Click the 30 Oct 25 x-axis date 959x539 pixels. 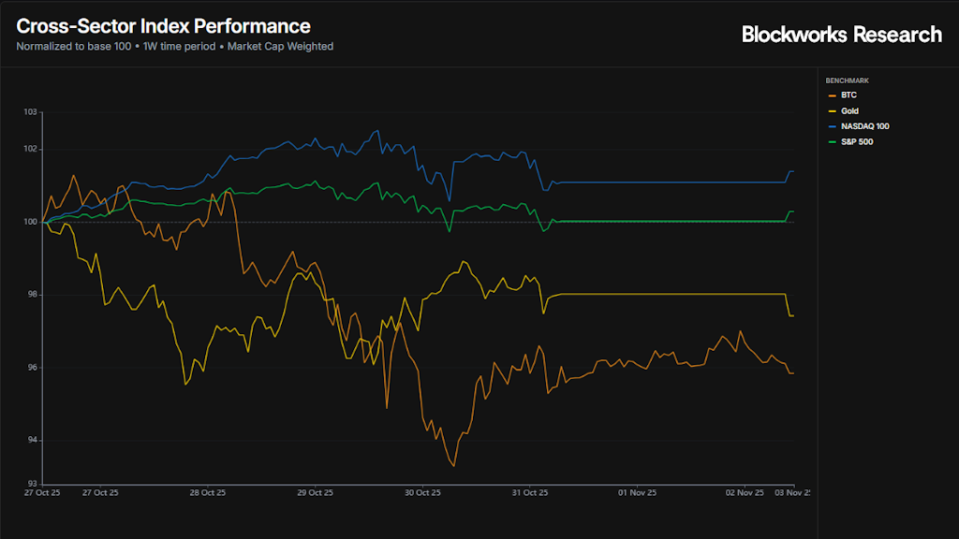tap(421, 492)
